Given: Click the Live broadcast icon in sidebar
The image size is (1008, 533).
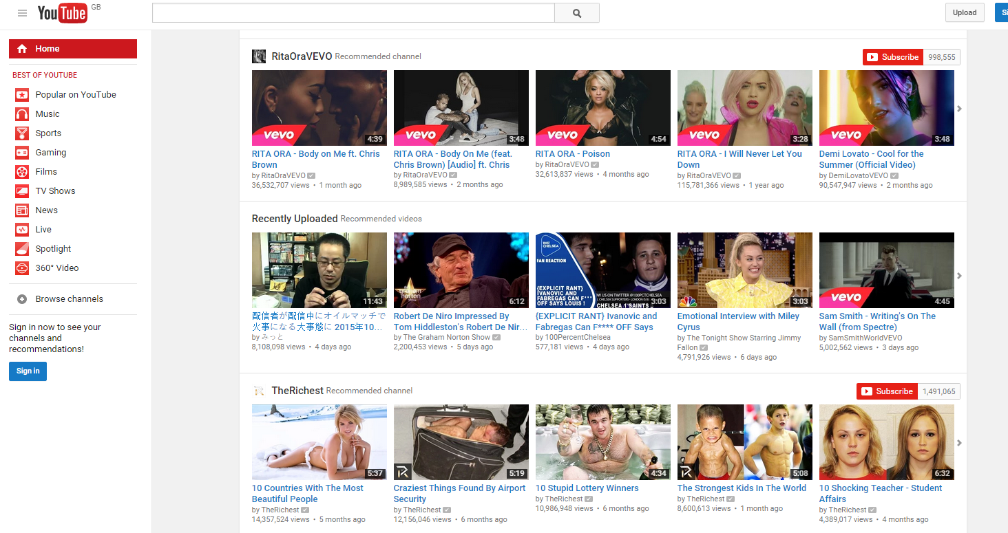Looking at the screenshot, I should click(22, 230).
